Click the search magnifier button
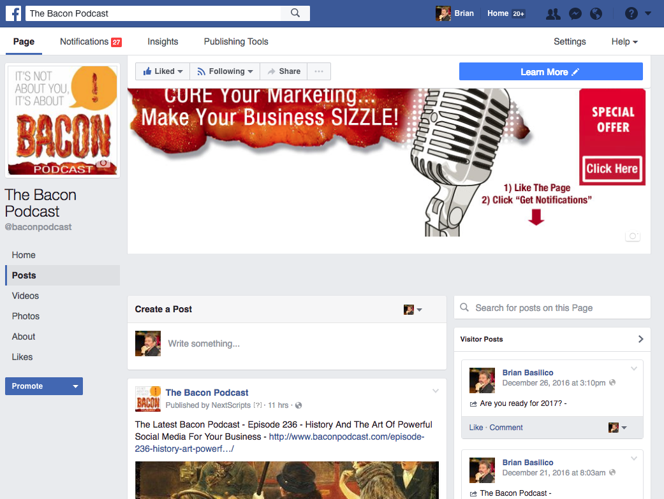The image size is (664, 499). (x=295, y=13)
